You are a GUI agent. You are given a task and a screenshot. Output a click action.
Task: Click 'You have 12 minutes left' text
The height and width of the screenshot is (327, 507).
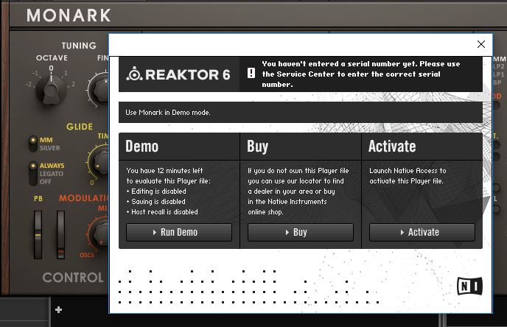pyautogui.click(x=164, y=171)
